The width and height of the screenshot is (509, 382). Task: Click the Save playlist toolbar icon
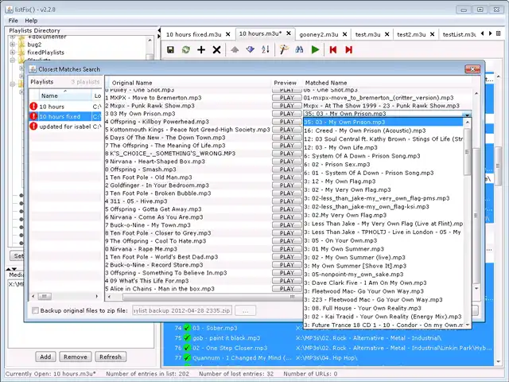(x=170, y=49)
